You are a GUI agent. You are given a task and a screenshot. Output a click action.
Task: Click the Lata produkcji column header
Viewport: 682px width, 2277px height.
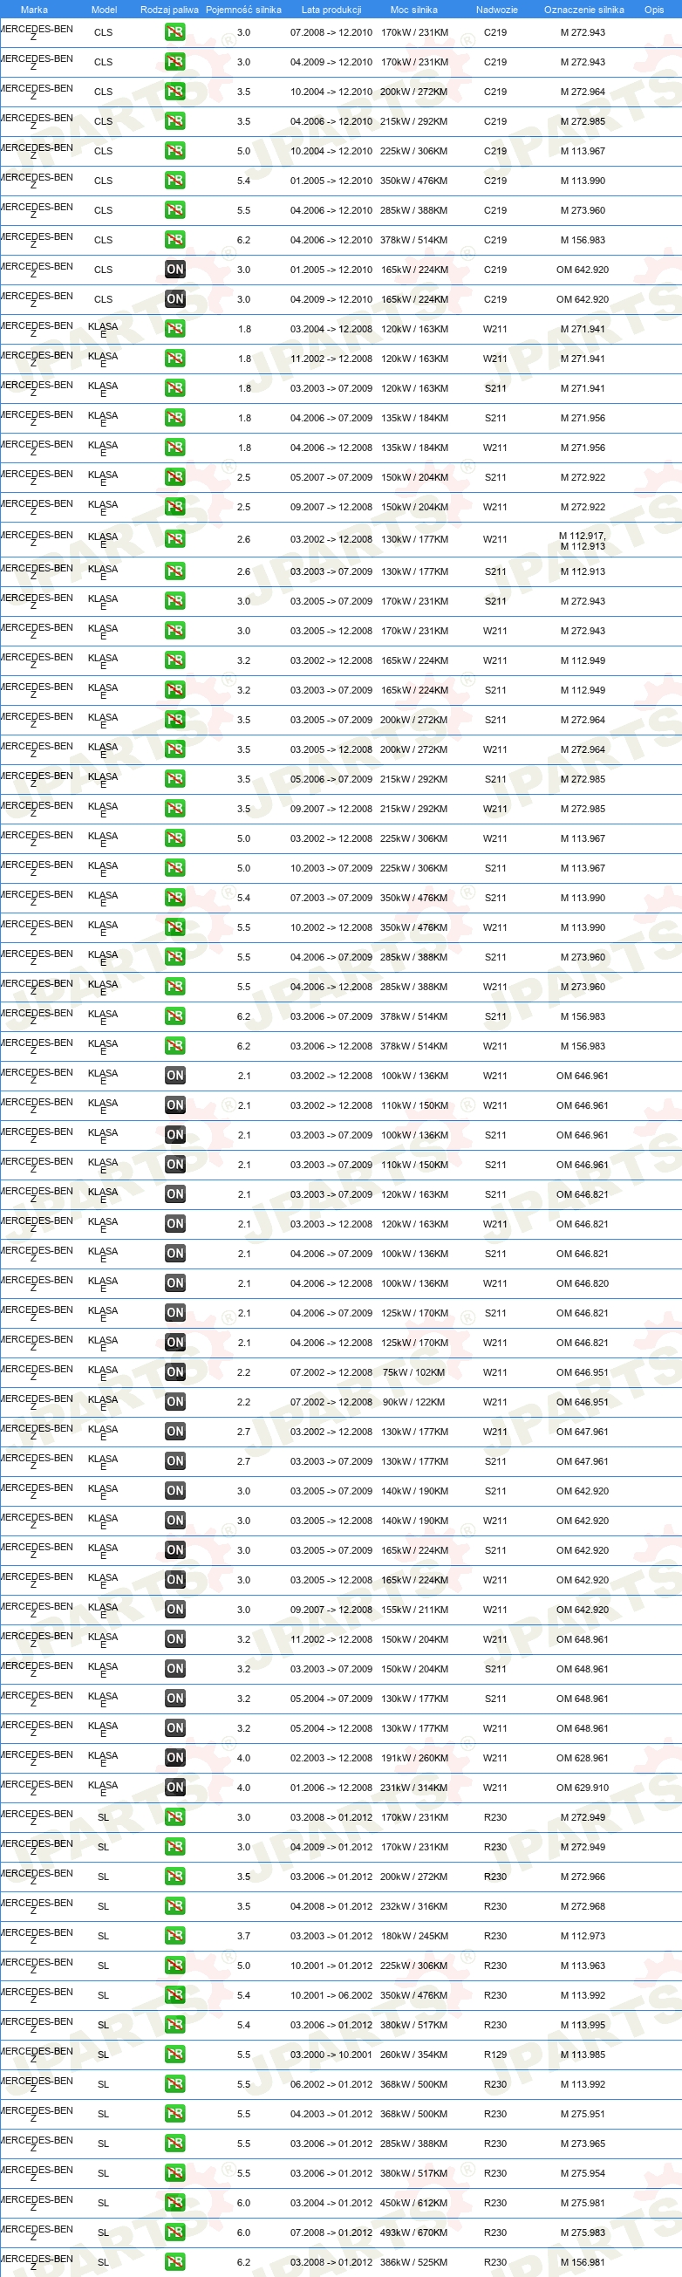[x=331, y=10]
